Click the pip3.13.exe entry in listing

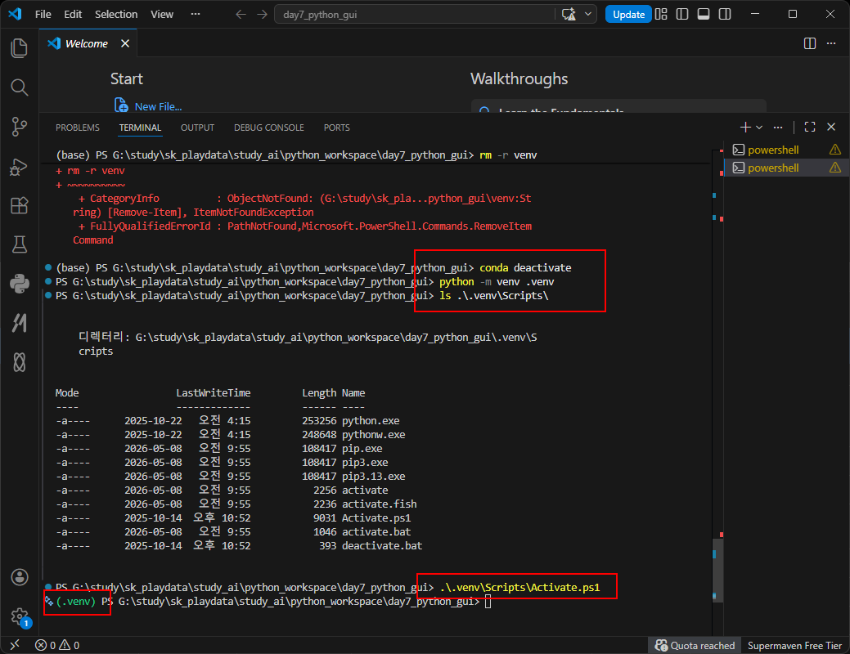coord(374,477)
